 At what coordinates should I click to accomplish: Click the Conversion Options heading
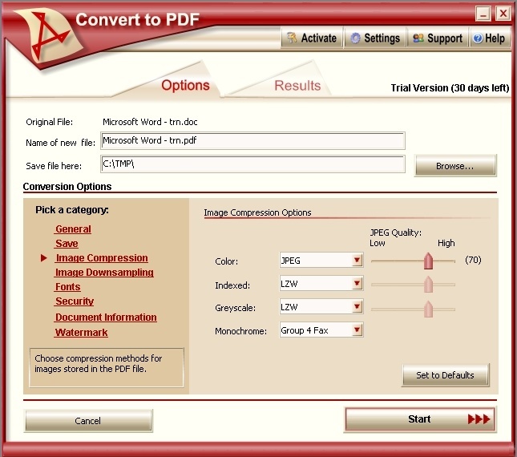tap(67, 187)
